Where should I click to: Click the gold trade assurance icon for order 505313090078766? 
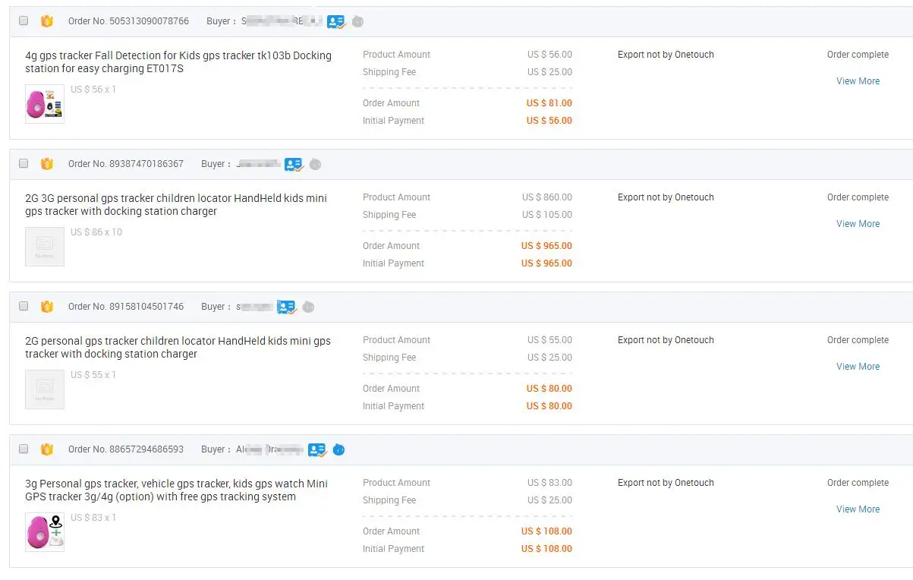47,21
